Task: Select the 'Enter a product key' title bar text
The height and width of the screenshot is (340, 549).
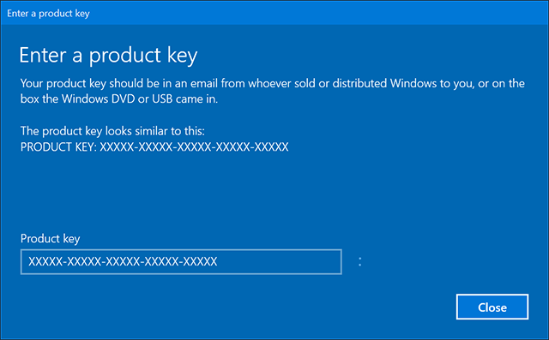Action: point(48,14)
